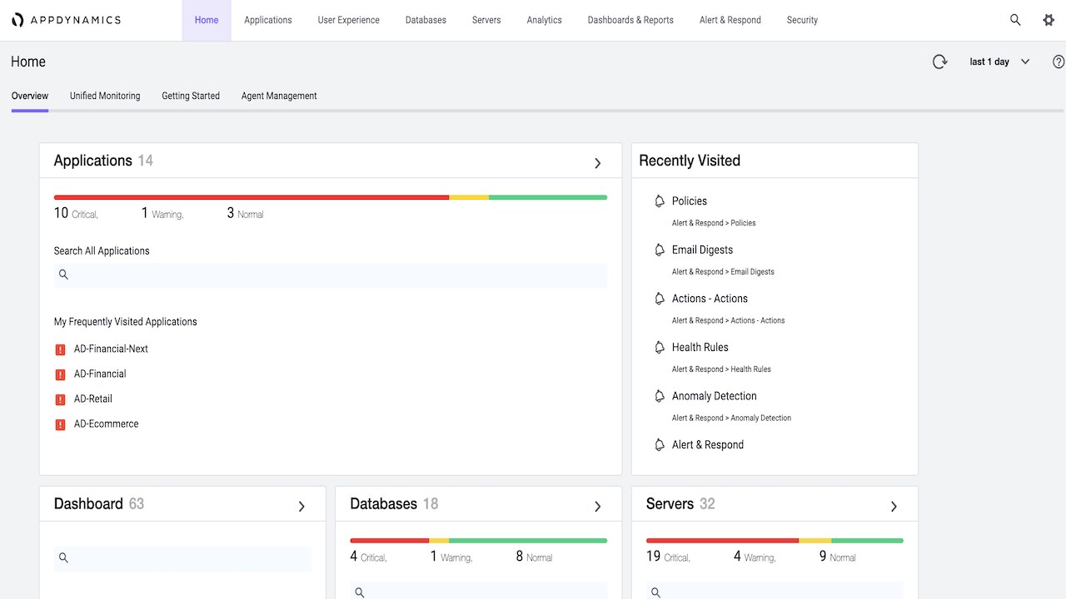Expand the Databases panel chevron arrow

pyautogui.click(x=597, y=507)
